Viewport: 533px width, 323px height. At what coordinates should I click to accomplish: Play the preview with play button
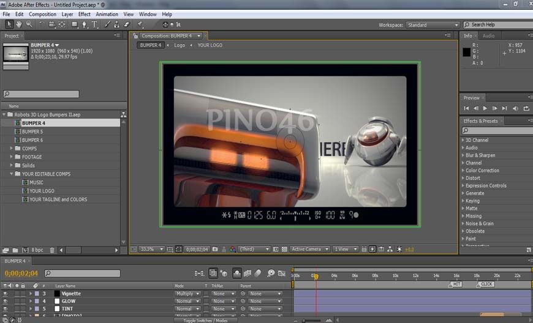[485, 108]
